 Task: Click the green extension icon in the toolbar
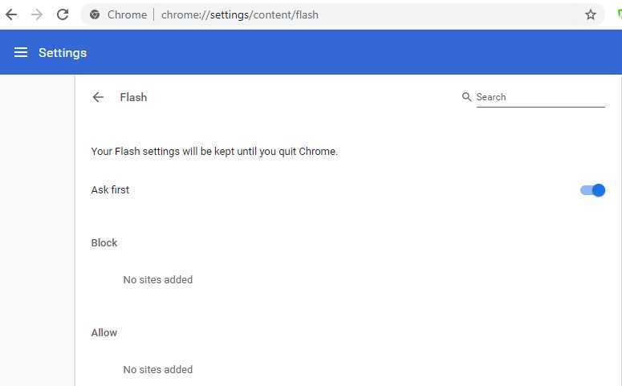(620, 14)
